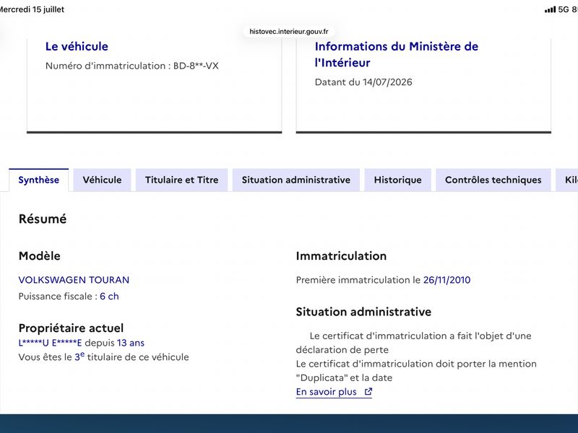Select the Le véhicule heading

point(77,46)
